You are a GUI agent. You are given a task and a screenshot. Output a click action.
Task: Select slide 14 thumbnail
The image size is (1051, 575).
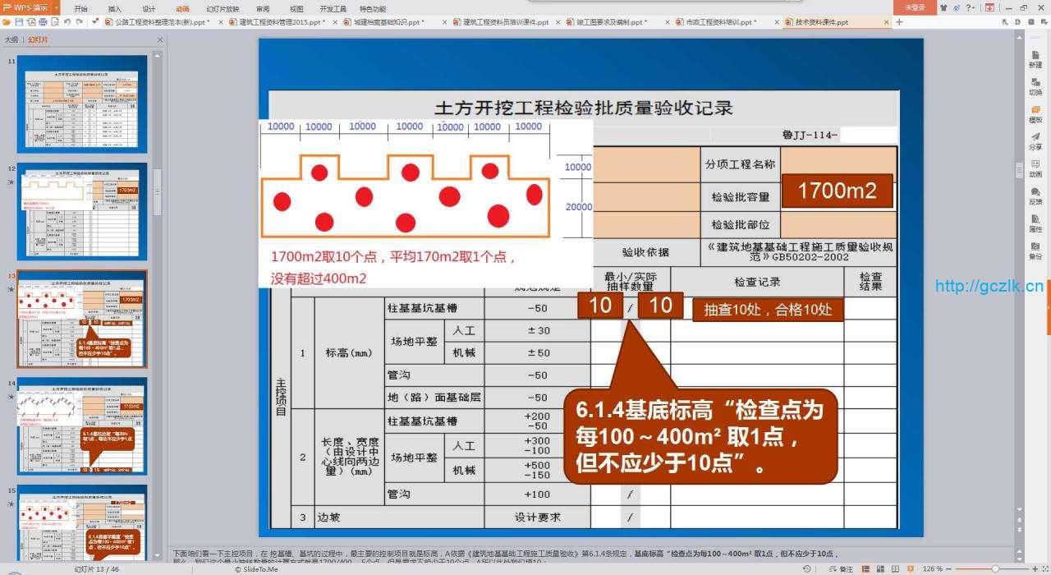click(81, 425)
